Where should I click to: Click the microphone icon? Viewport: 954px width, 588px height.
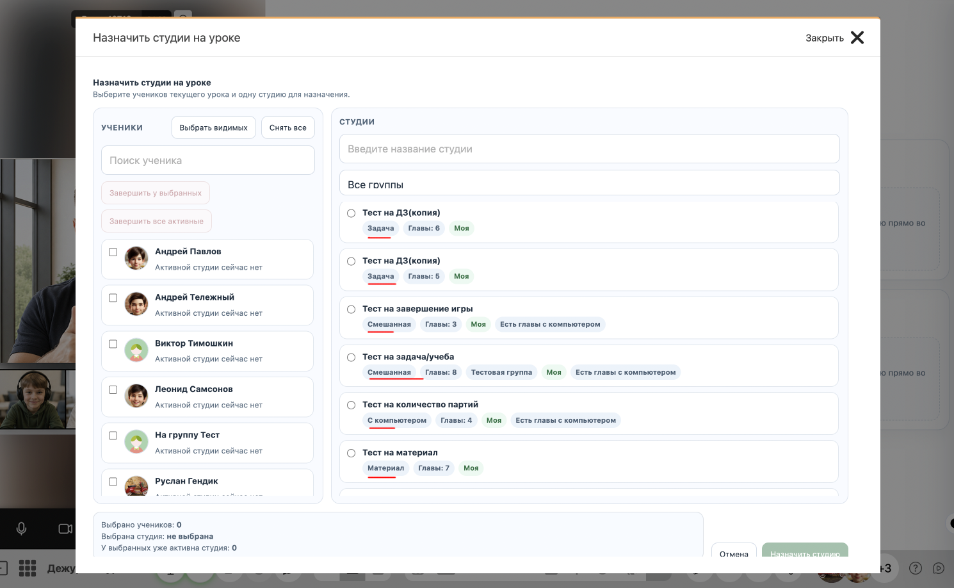(x=21, y=528)
